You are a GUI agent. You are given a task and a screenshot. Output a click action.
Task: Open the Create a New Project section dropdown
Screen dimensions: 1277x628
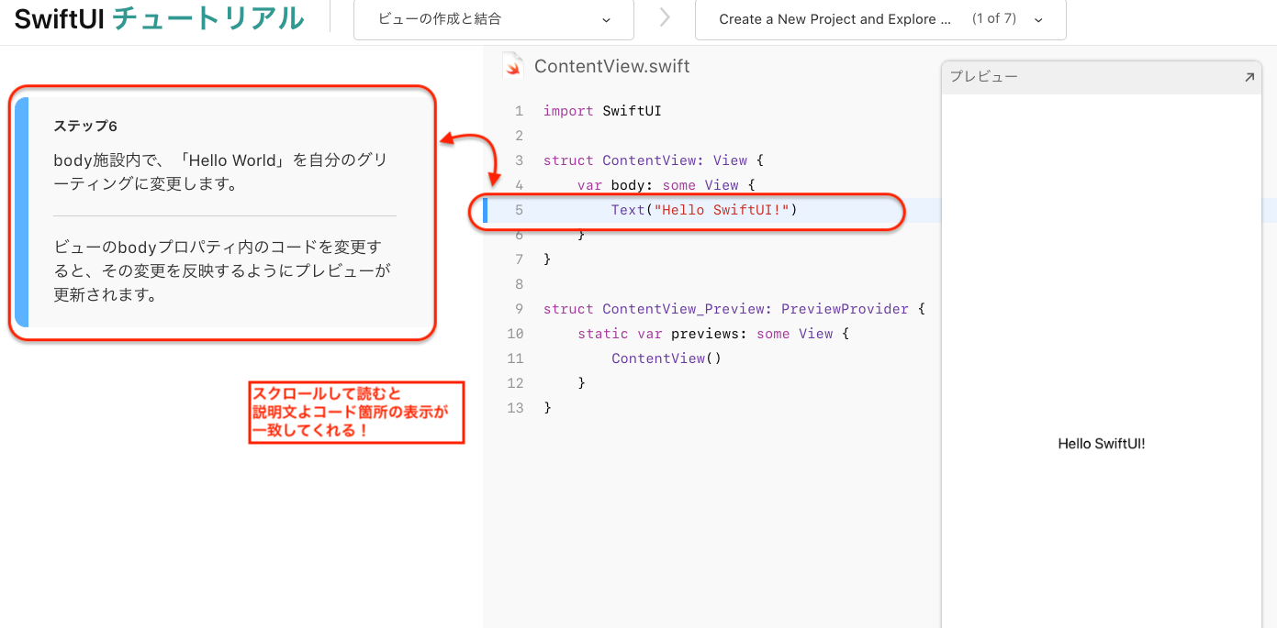pyautogui.click(x=880, y=19)
